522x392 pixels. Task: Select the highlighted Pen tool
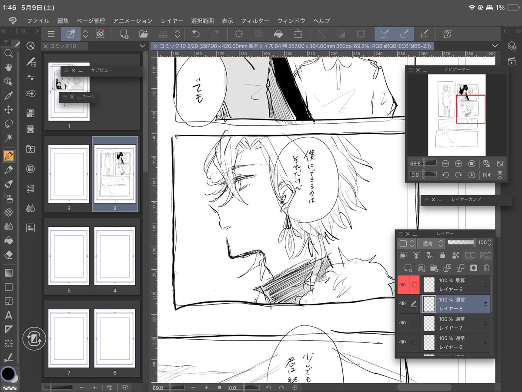point(8,155)
